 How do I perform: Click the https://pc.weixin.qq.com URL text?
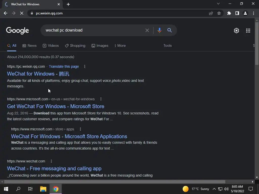(26, 66)
